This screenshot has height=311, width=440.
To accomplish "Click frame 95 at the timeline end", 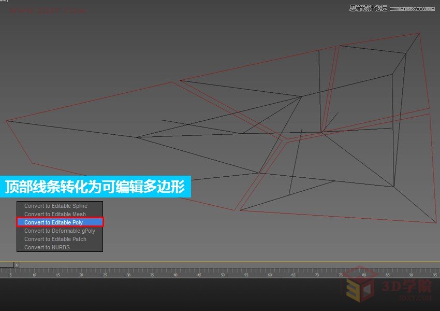I will click(435, 272).
